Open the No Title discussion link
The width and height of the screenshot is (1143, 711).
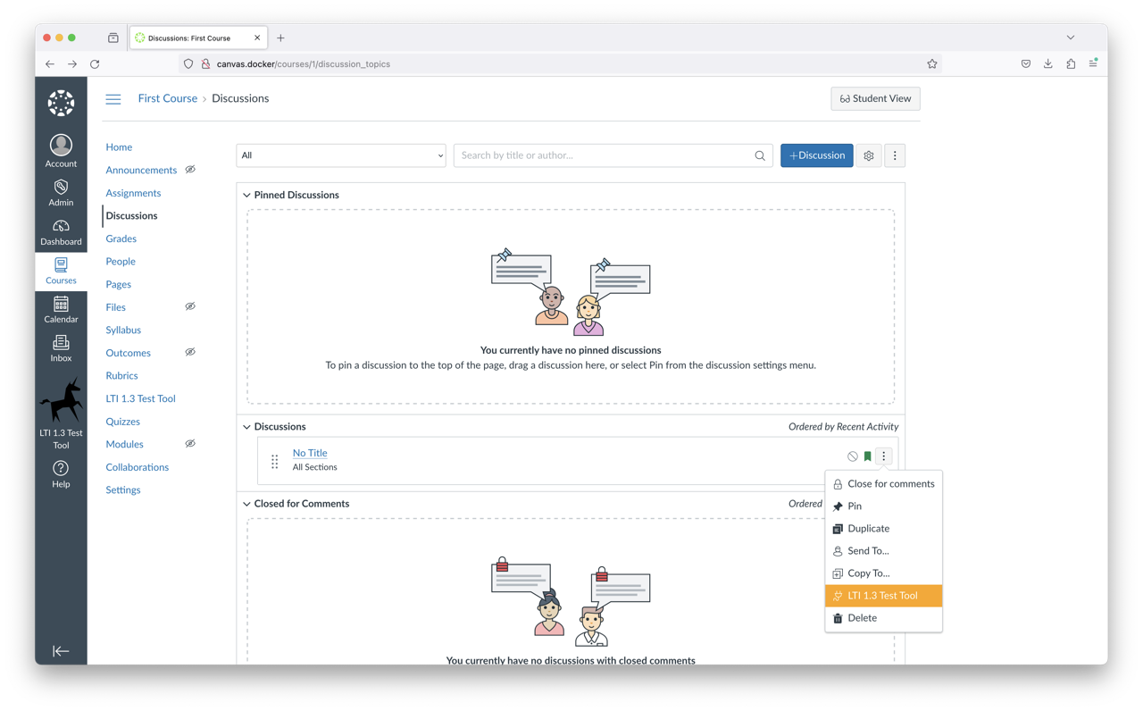(x=310, y=453)
